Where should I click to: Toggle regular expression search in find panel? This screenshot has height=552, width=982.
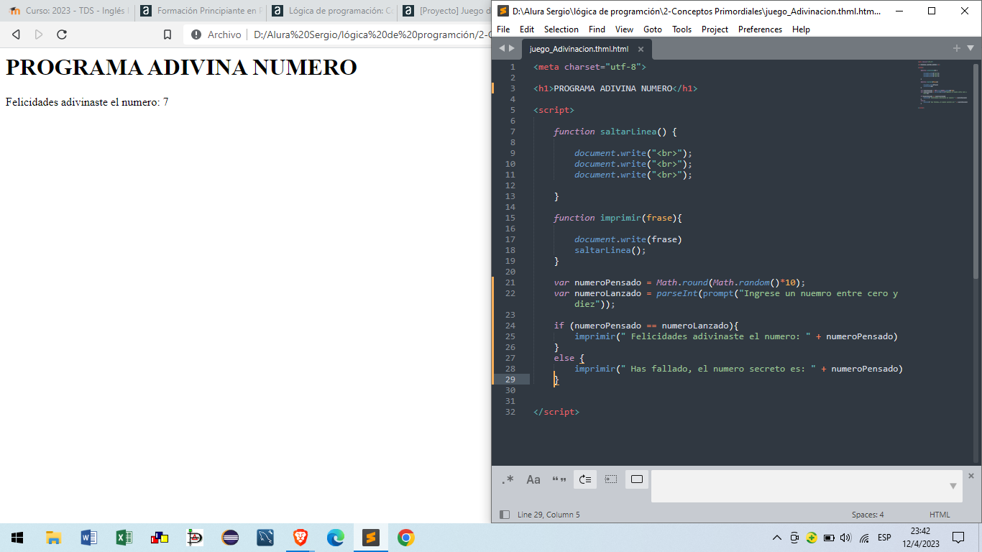tap(508, 479)
